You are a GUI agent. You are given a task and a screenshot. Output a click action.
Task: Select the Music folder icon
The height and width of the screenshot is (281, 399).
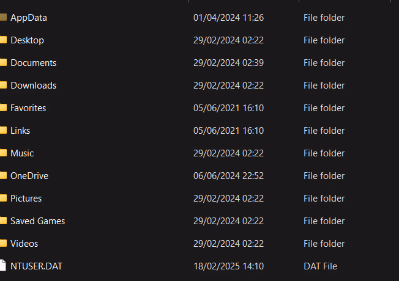[3, 153]
